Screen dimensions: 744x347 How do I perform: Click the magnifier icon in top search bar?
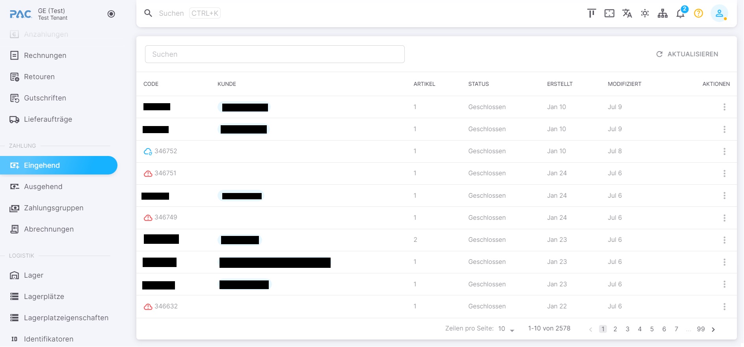(x=148, y=13)
